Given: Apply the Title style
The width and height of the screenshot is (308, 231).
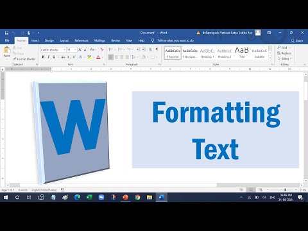Looking at the screenshot, I should [242, 53].
